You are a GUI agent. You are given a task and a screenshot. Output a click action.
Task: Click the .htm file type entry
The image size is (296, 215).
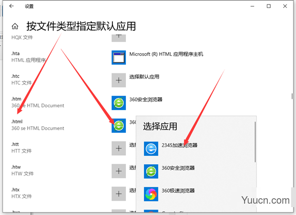(37, 102)
